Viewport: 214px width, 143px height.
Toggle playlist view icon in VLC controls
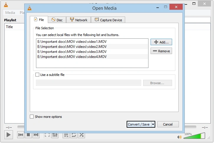tap(66, 135)
